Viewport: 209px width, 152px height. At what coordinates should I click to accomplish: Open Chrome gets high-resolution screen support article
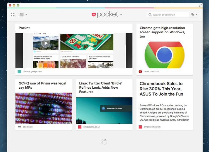click(x=162, y=32)
